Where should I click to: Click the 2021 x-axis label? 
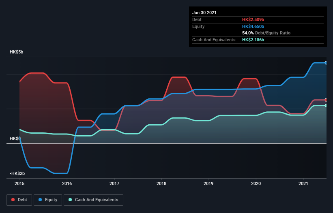coord(303,183)
